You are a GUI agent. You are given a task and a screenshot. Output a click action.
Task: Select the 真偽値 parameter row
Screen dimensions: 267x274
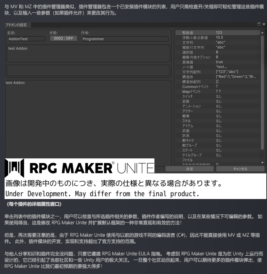click(x=218, y=62)
